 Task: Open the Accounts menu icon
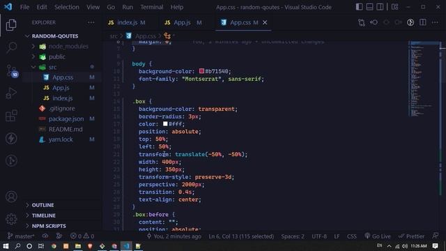point(11,197)
